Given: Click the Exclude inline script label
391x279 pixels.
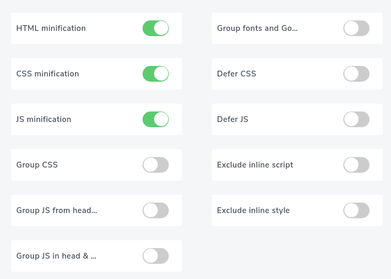Looking at the screenshot, I should click(x=255, y=165).
